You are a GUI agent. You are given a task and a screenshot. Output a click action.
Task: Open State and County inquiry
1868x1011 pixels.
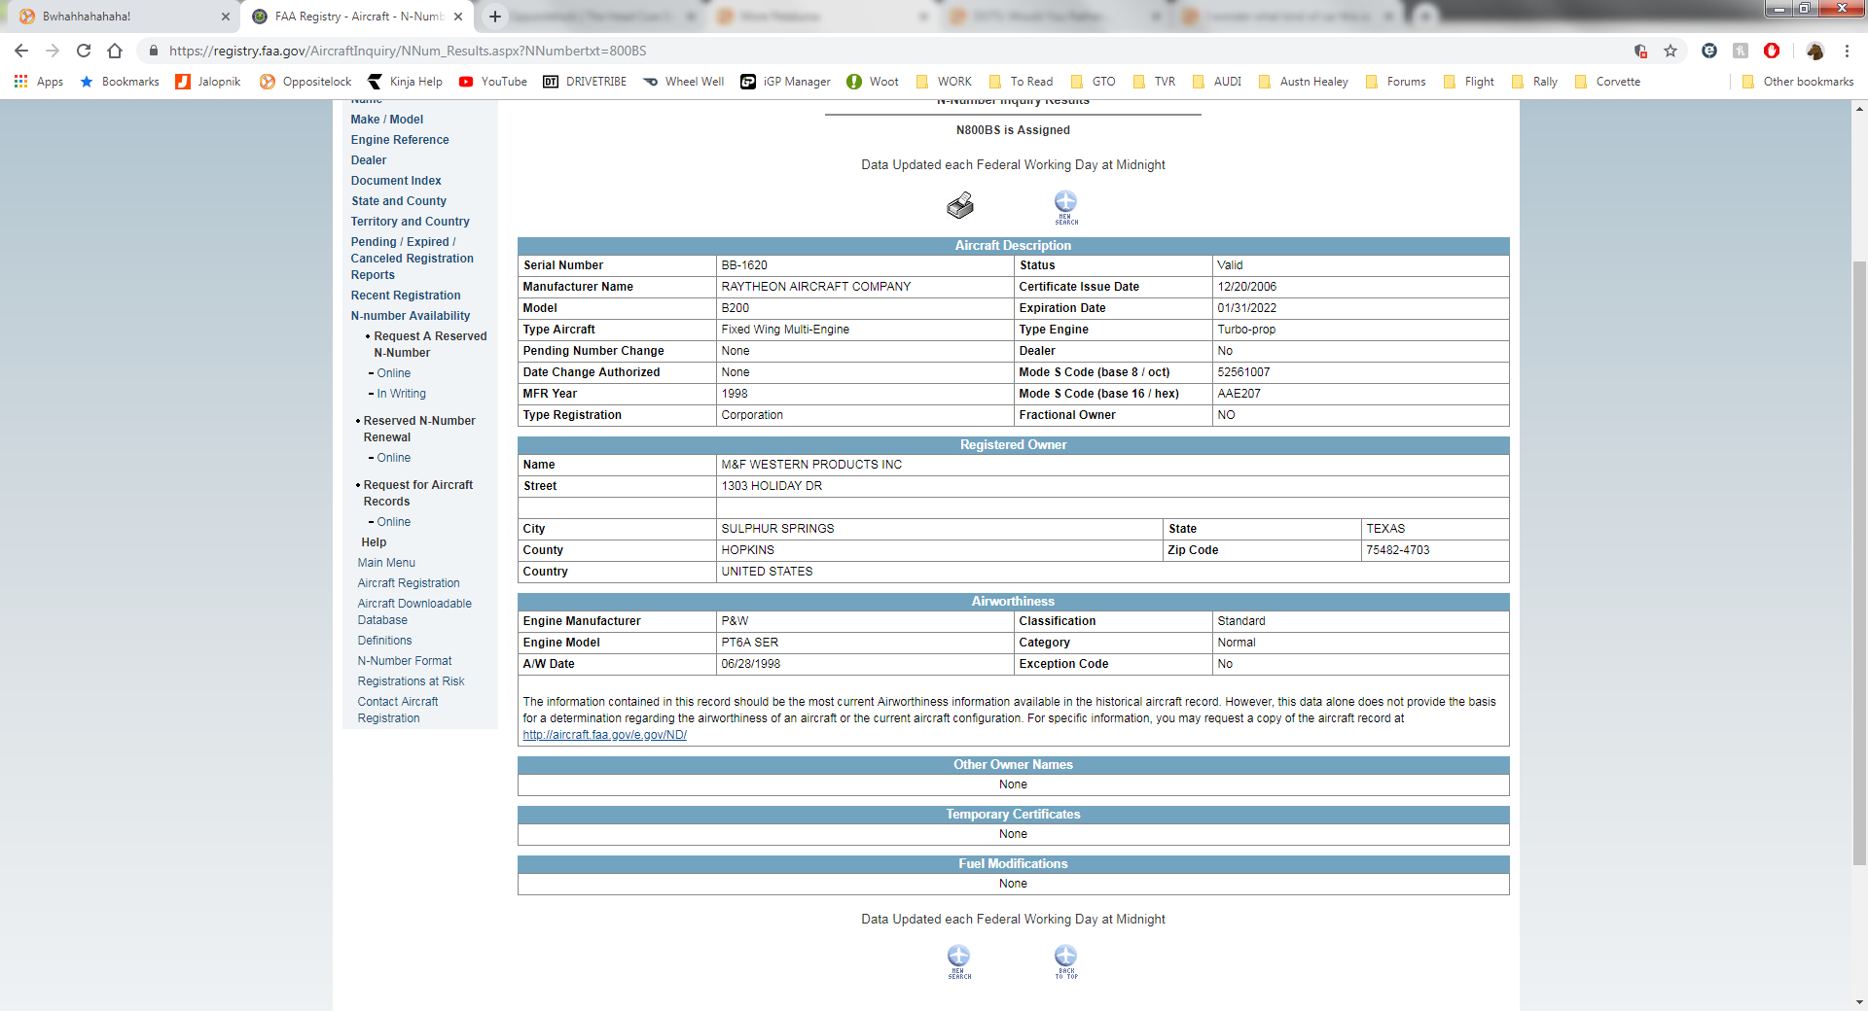(399, 201)
